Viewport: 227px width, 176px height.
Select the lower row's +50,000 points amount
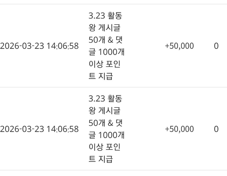179,129
